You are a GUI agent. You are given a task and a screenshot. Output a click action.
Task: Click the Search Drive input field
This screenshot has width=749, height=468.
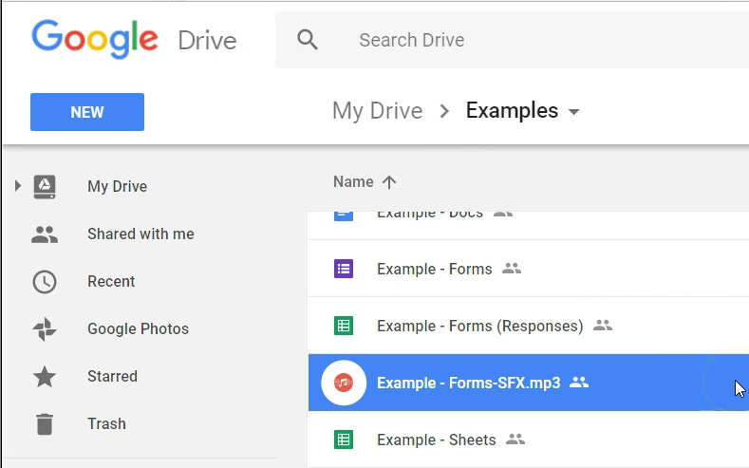pos(512,40)
